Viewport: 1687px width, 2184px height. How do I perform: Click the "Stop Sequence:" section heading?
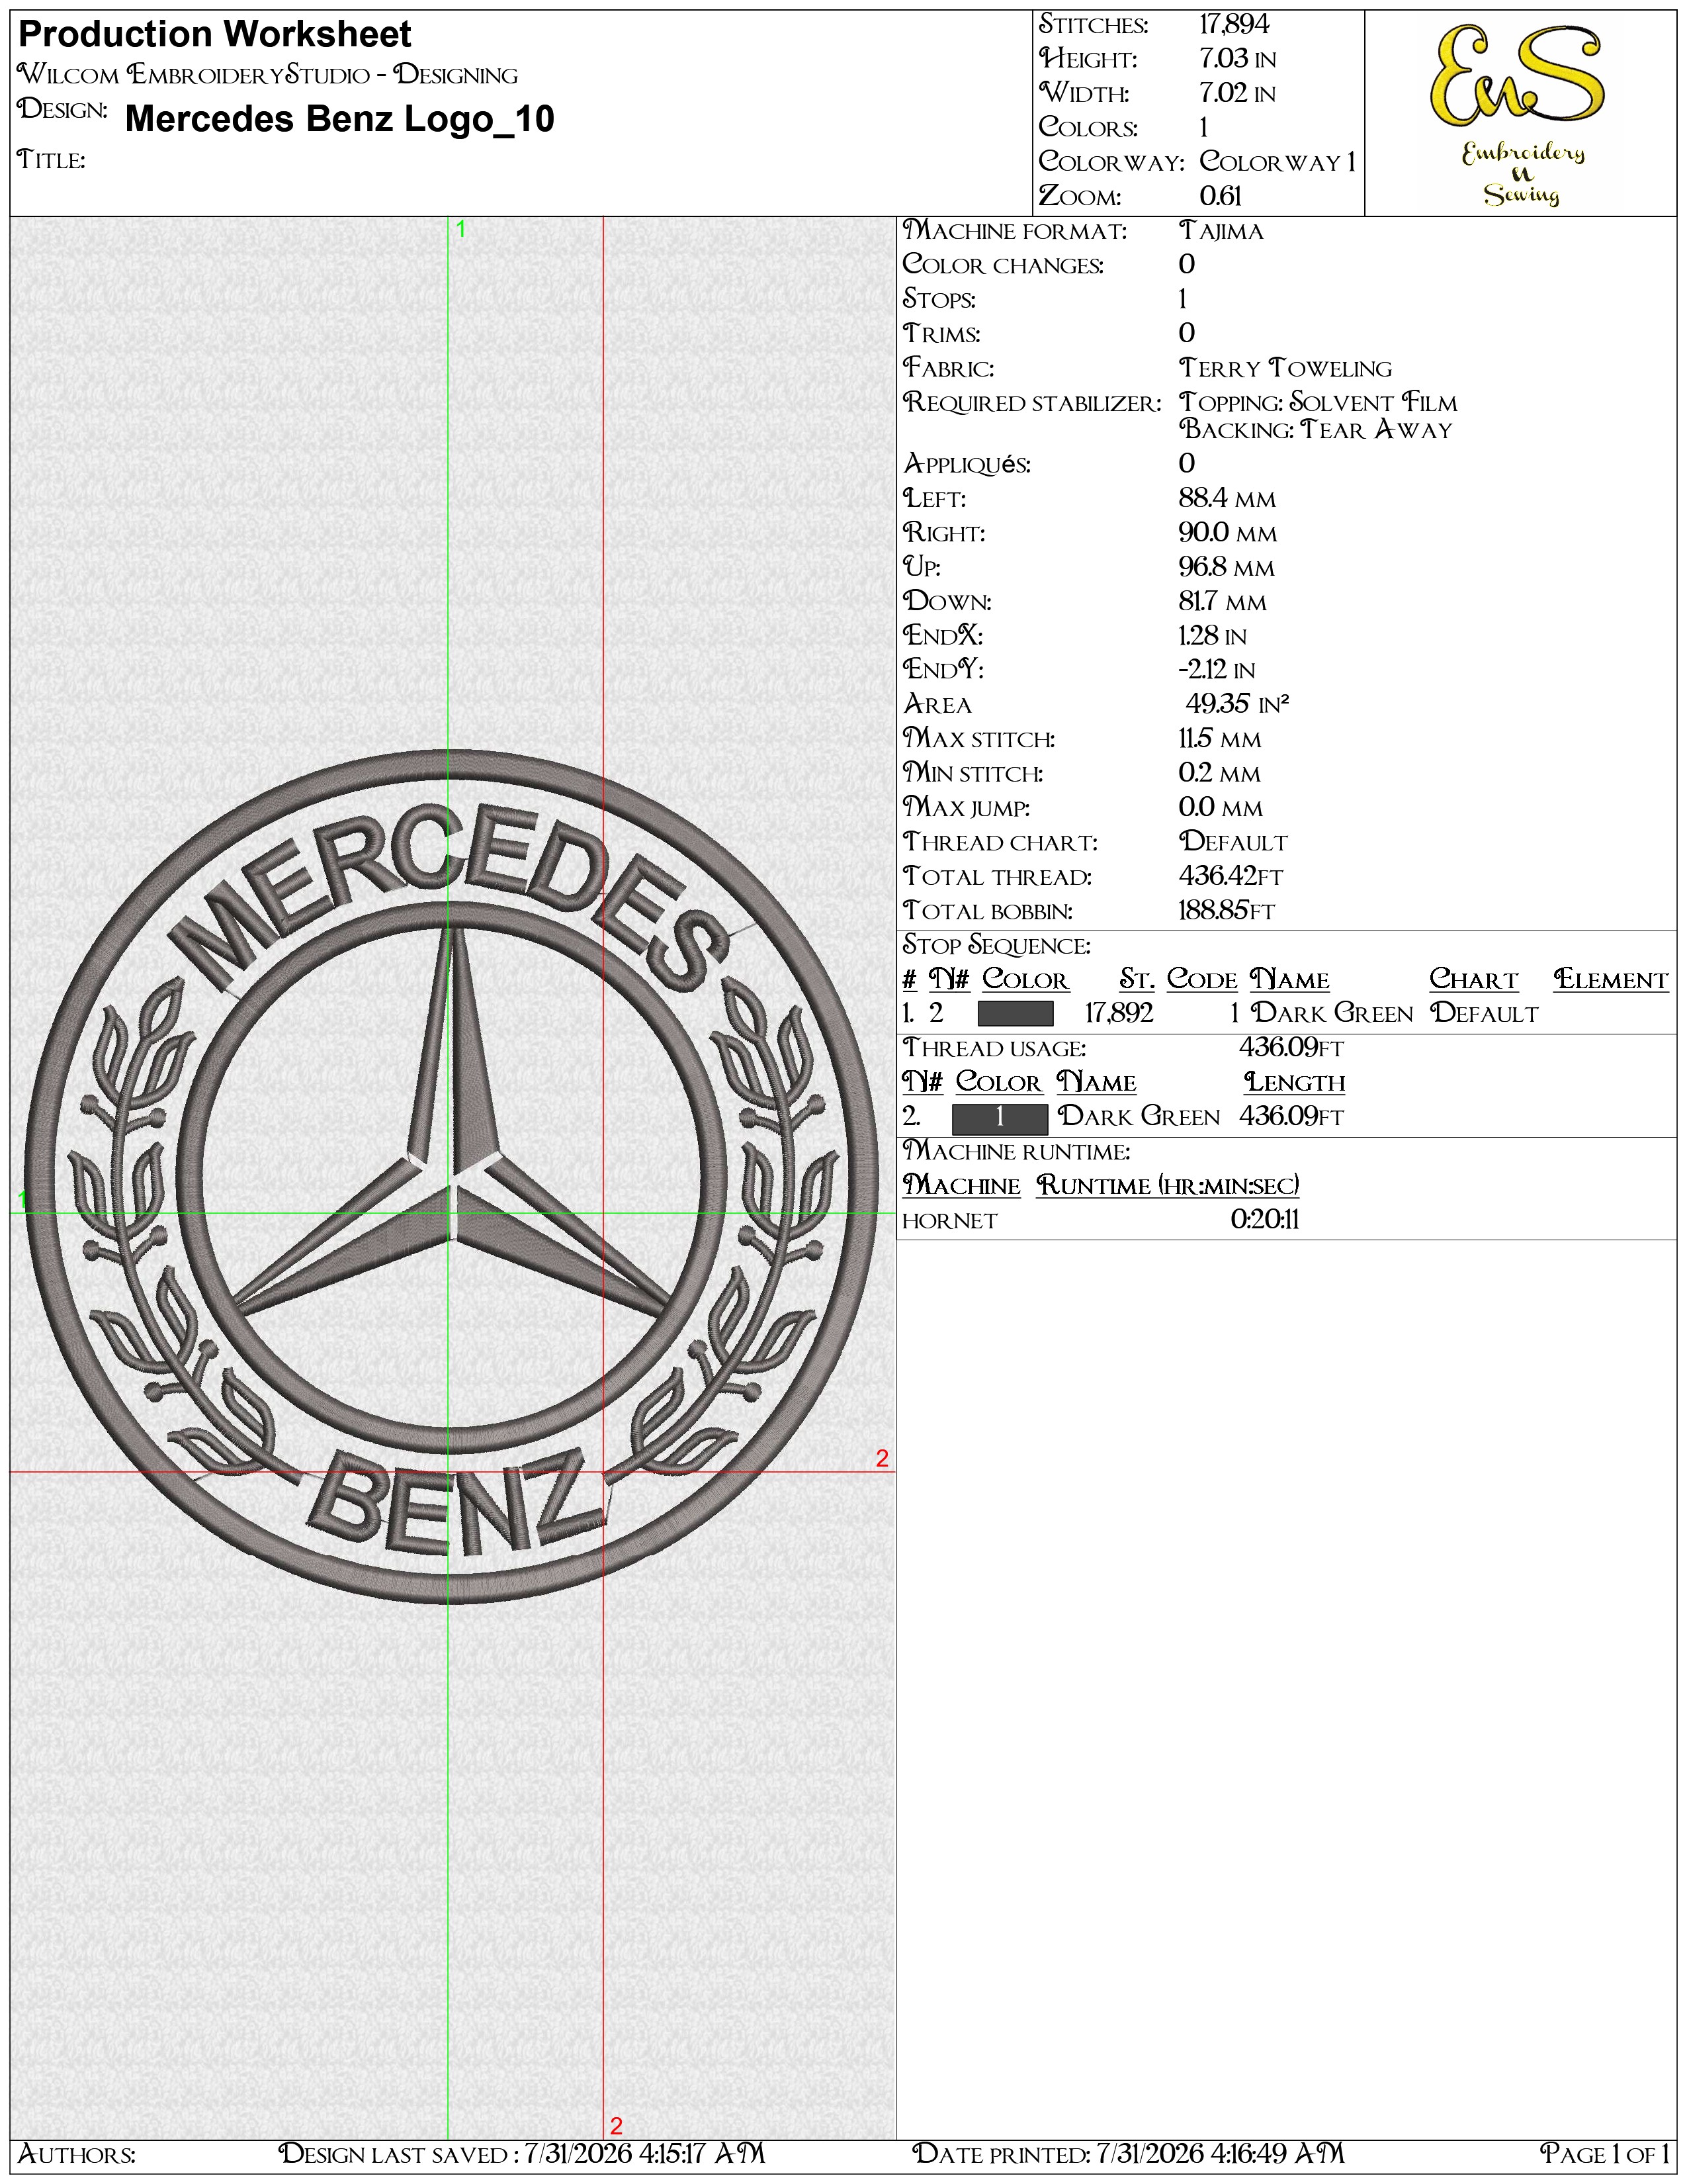(x=996, y=946)
